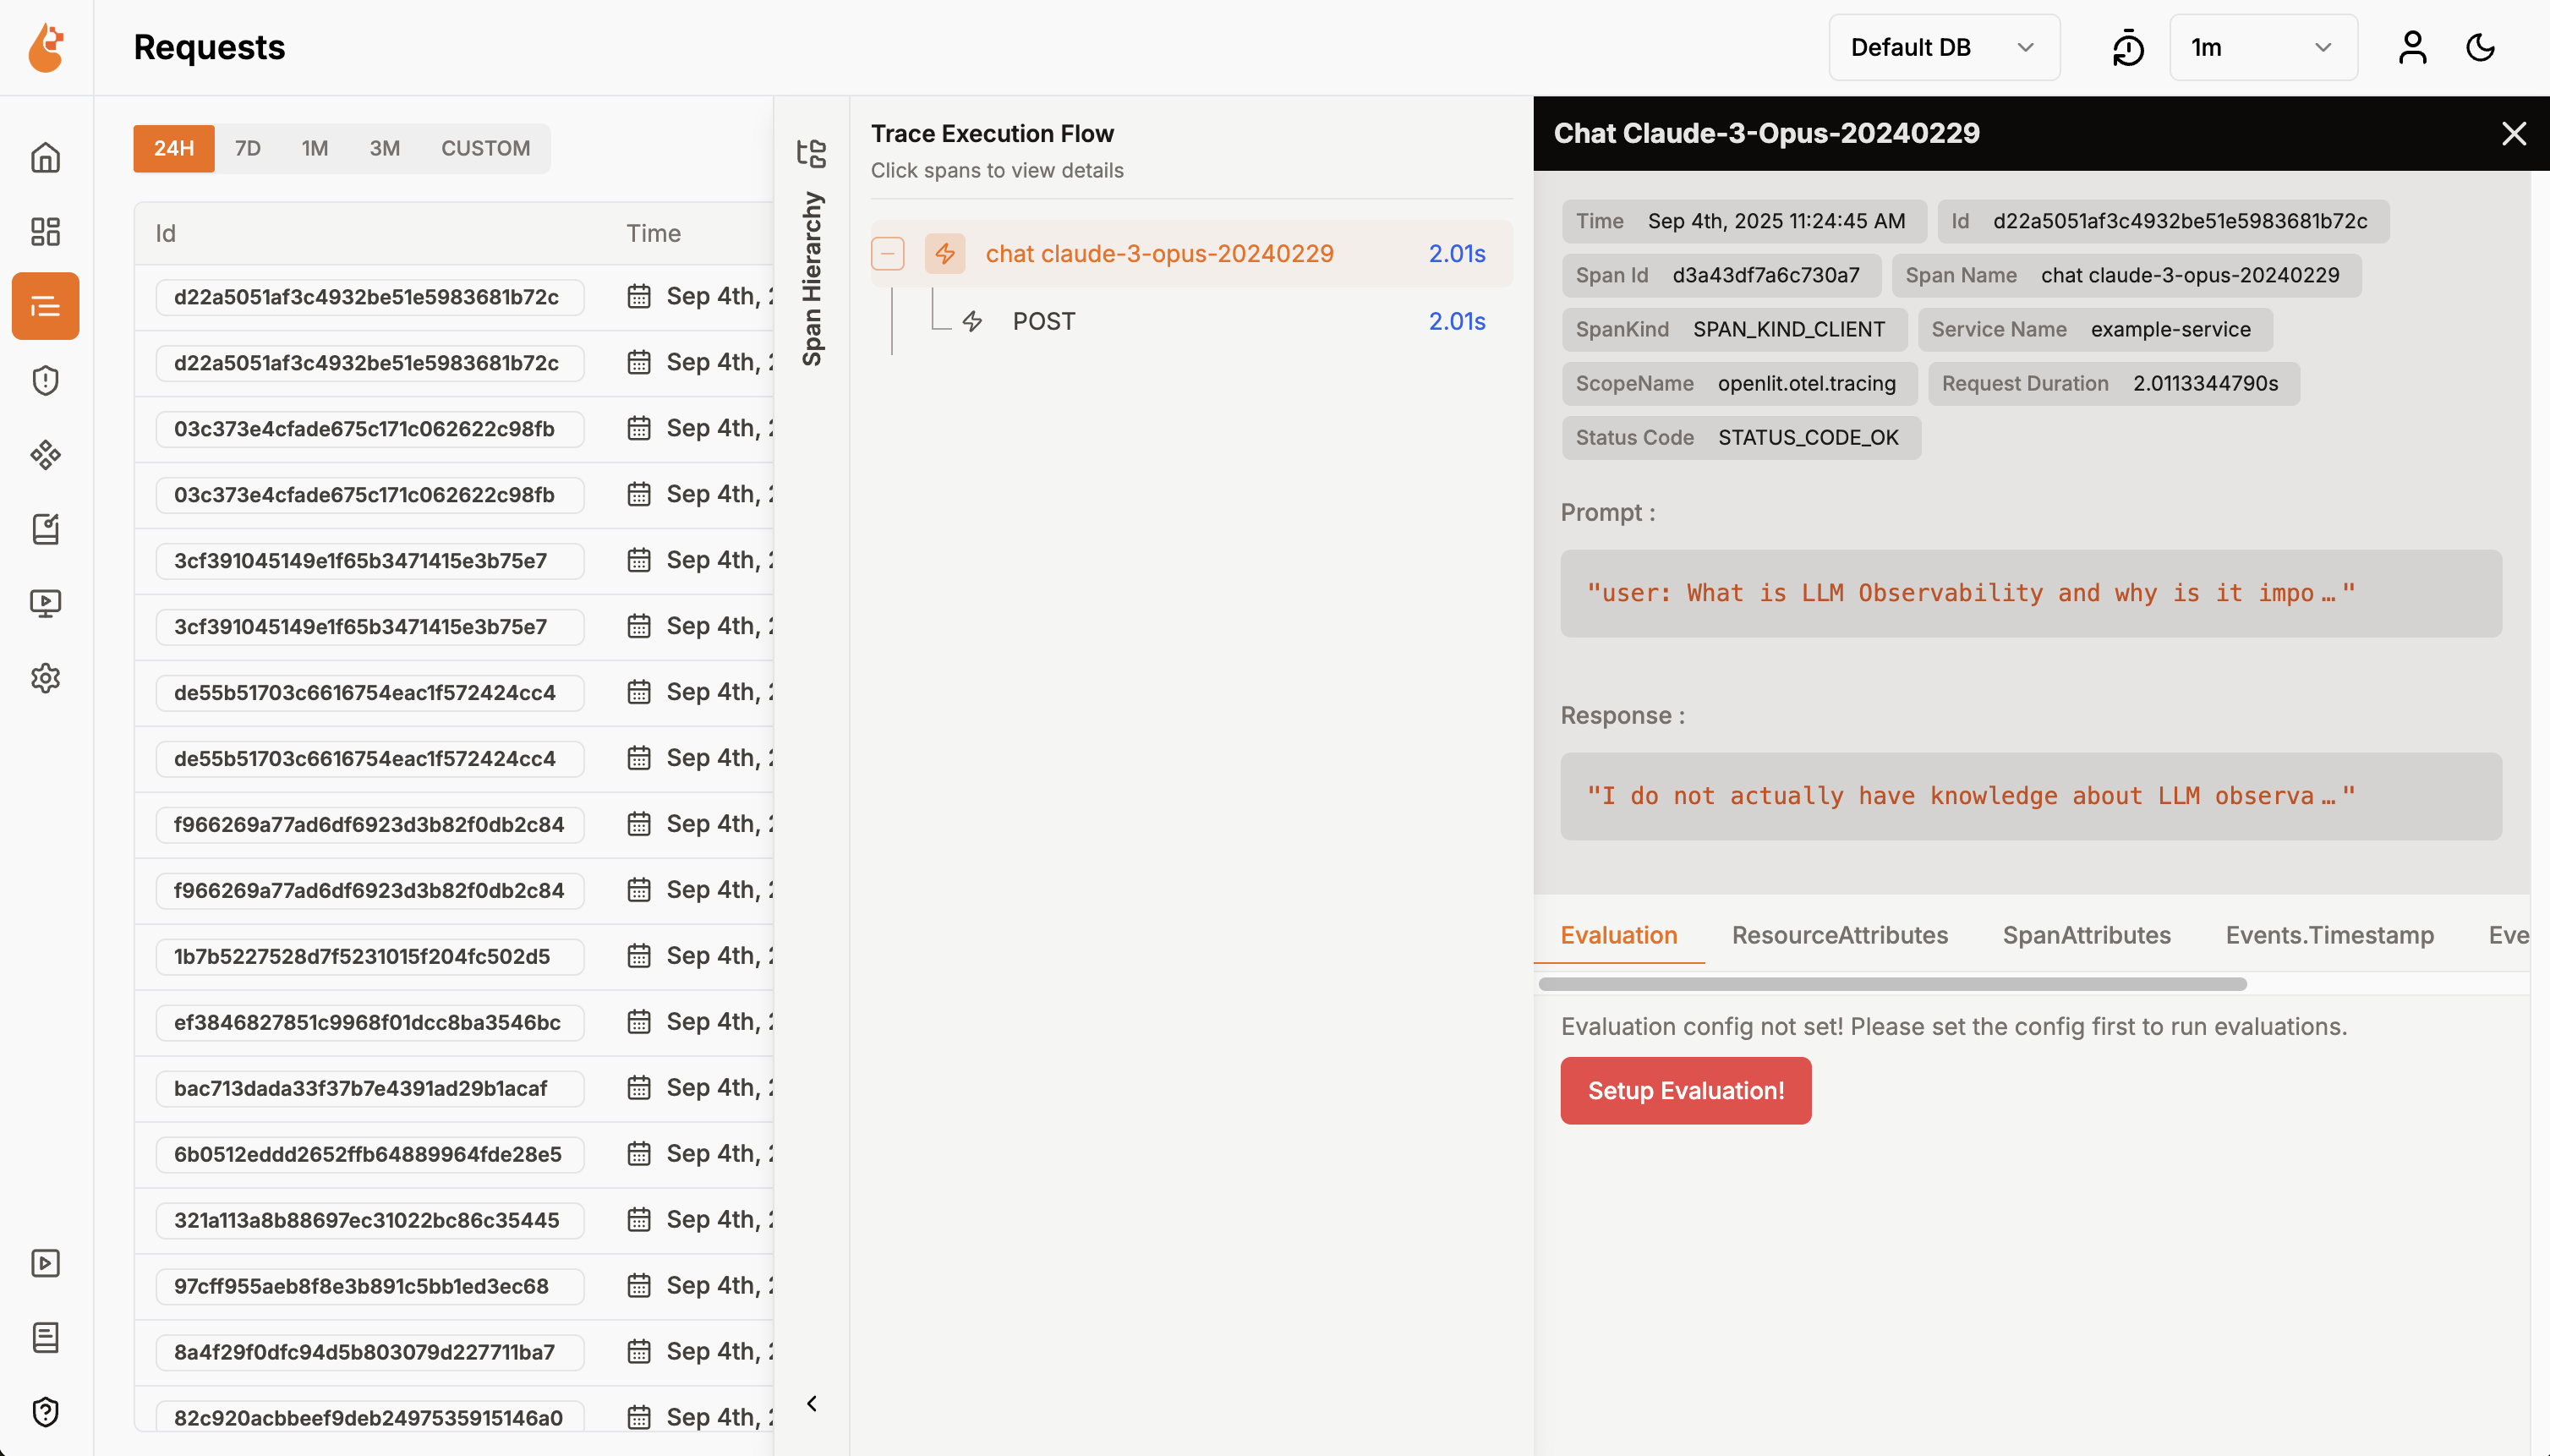The width and height of the screenshot is (2550, 1456).
Task: Click the Span Hierarchy tree icon
Action: 812,153
